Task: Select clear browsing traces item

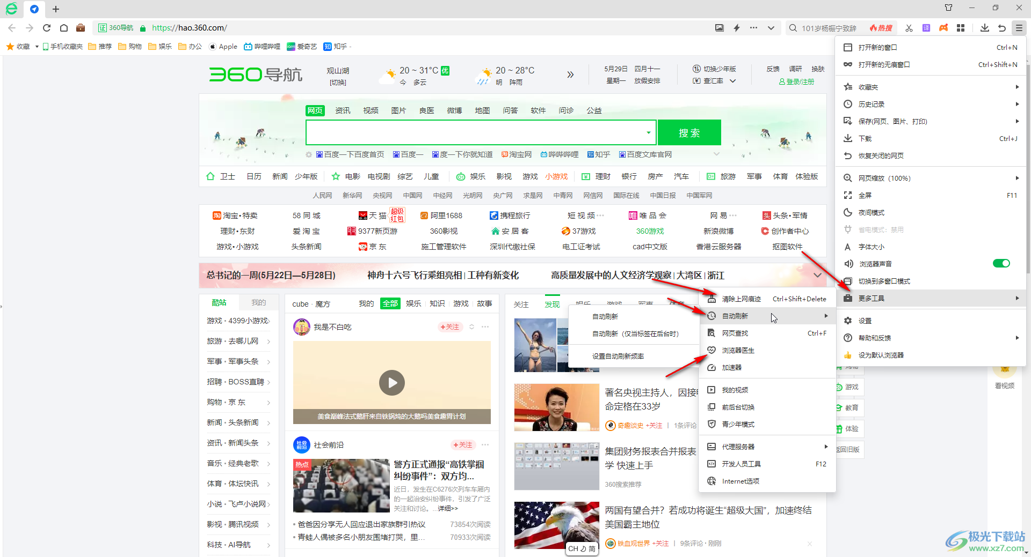Action: (x=767, y=299)
